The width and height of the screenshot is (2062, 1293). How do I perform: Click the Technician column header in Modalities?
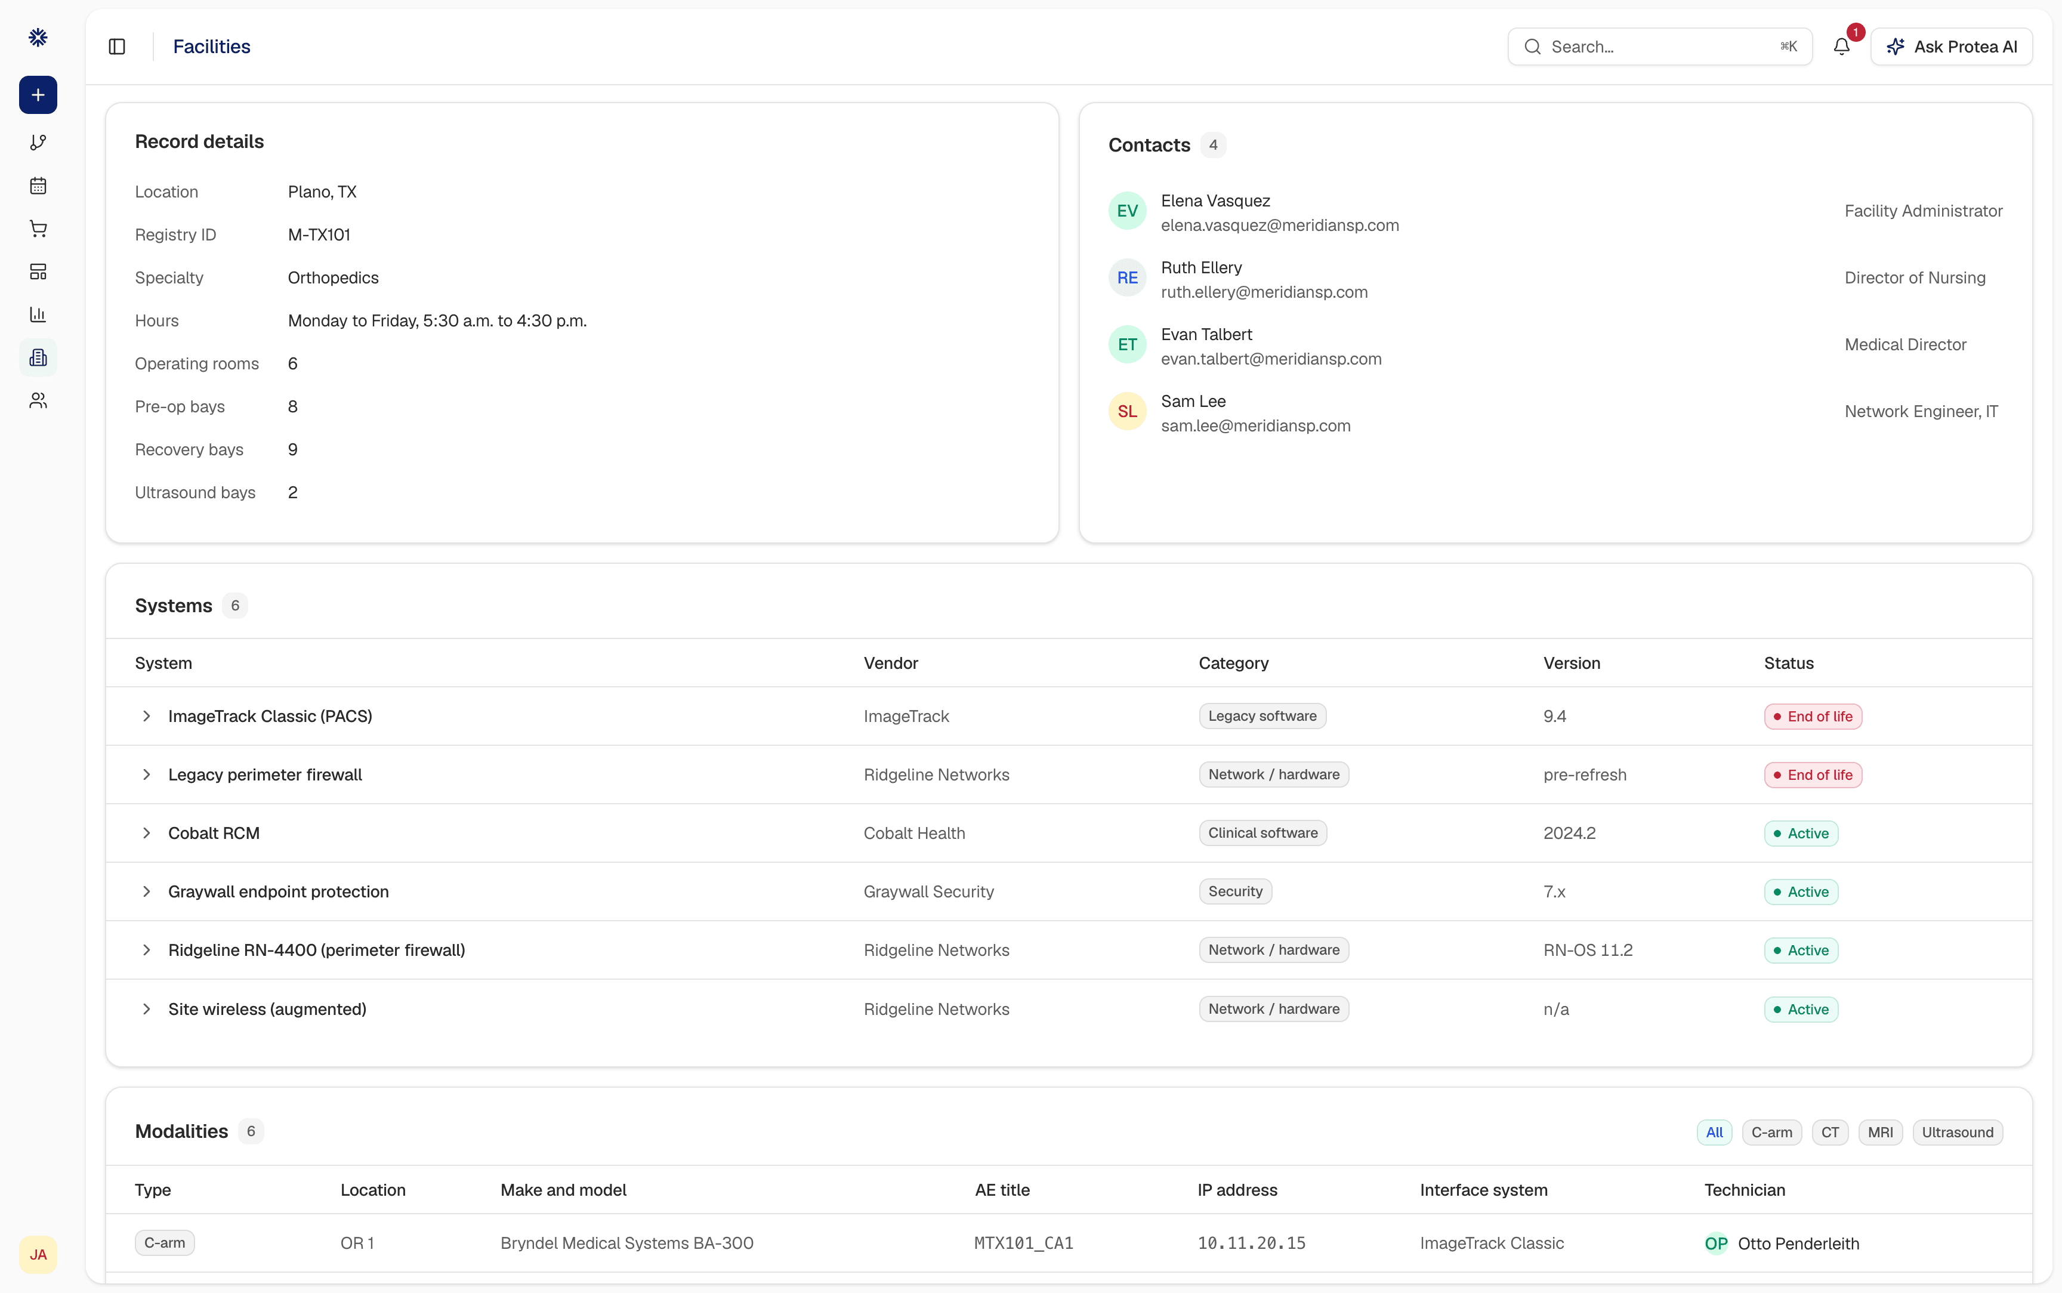pos(1744,1190)
